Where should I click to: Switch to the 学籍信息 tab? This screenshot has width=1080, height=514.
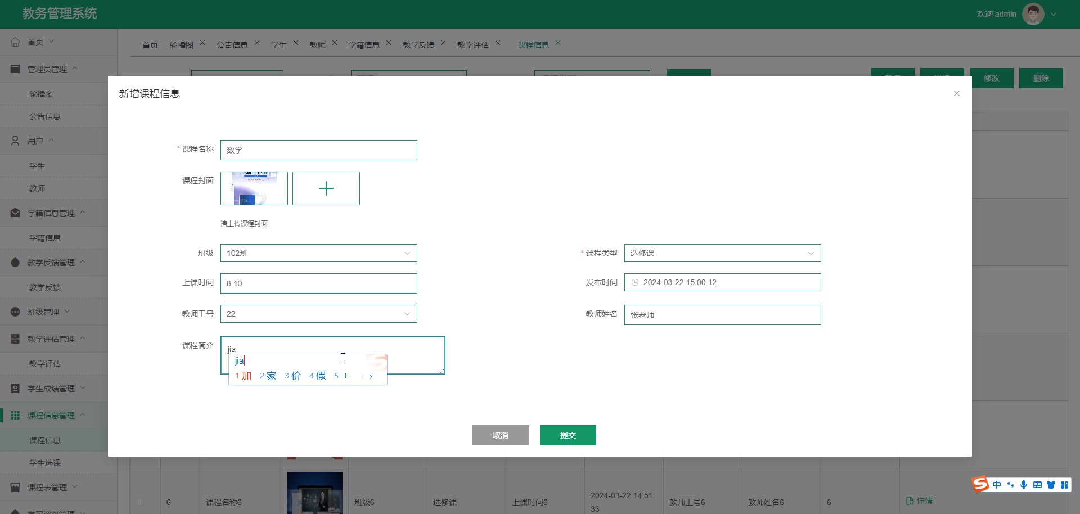(x=364, y=45)
